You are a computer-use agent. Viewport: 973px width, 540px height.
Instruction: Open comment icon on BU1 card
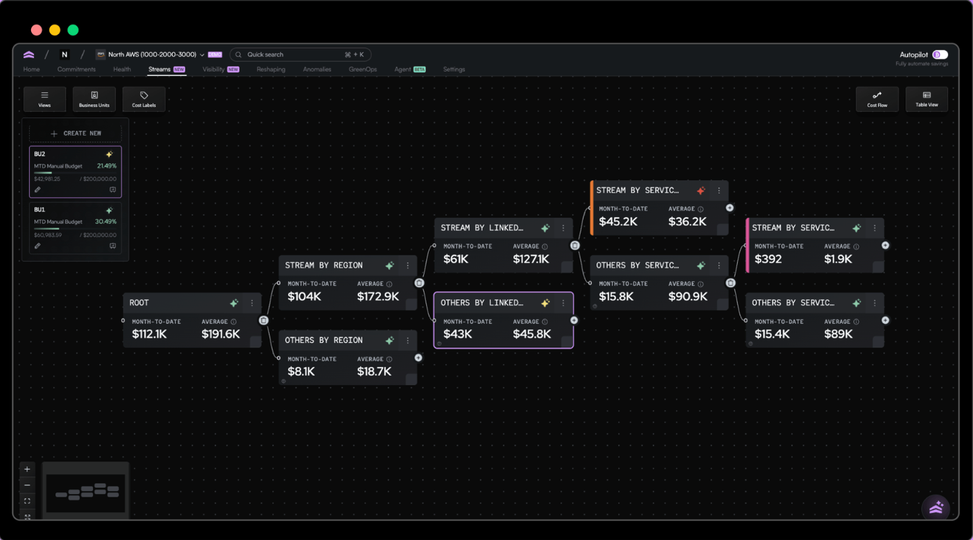(x=113, y=246)
